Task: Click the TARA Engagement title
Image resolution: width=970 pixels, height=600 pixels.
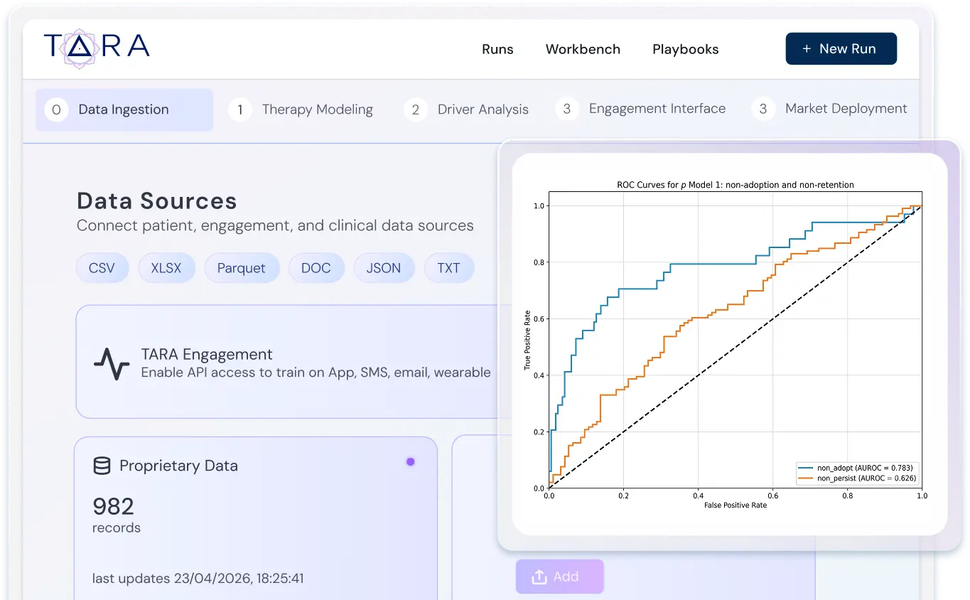Action: [x=207, y=354]
